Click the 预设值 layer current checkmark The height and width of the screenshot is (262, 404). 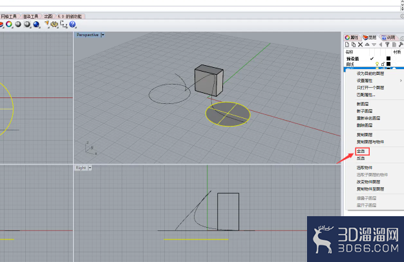372,59
